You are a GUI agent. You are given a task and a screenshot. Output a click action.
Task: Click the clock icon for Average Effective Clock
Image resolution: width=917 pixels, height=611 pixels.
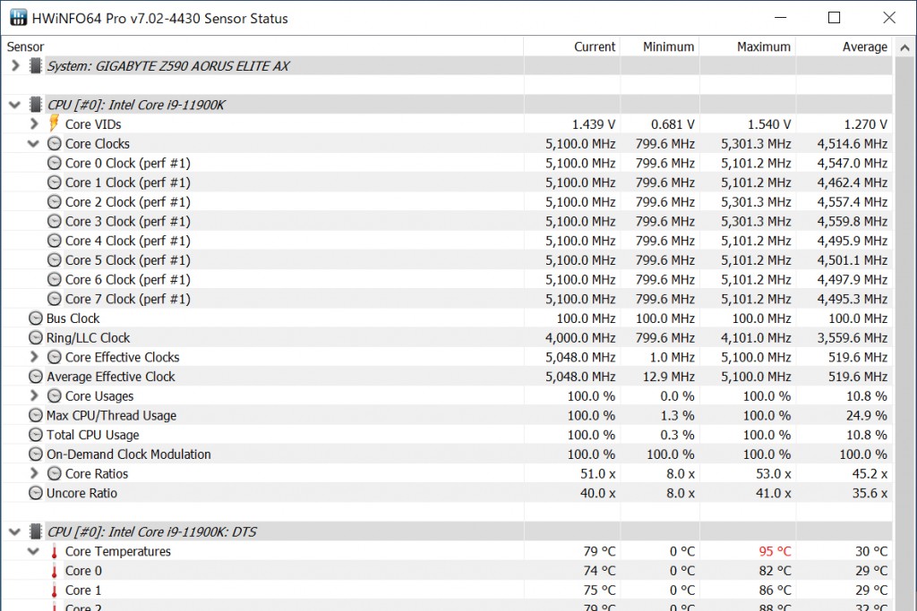click(x=36, y=377)
